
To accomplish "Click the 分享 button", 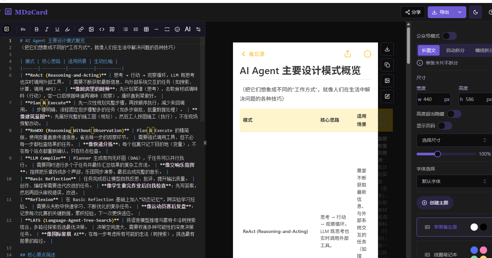I will coord(413,12).
